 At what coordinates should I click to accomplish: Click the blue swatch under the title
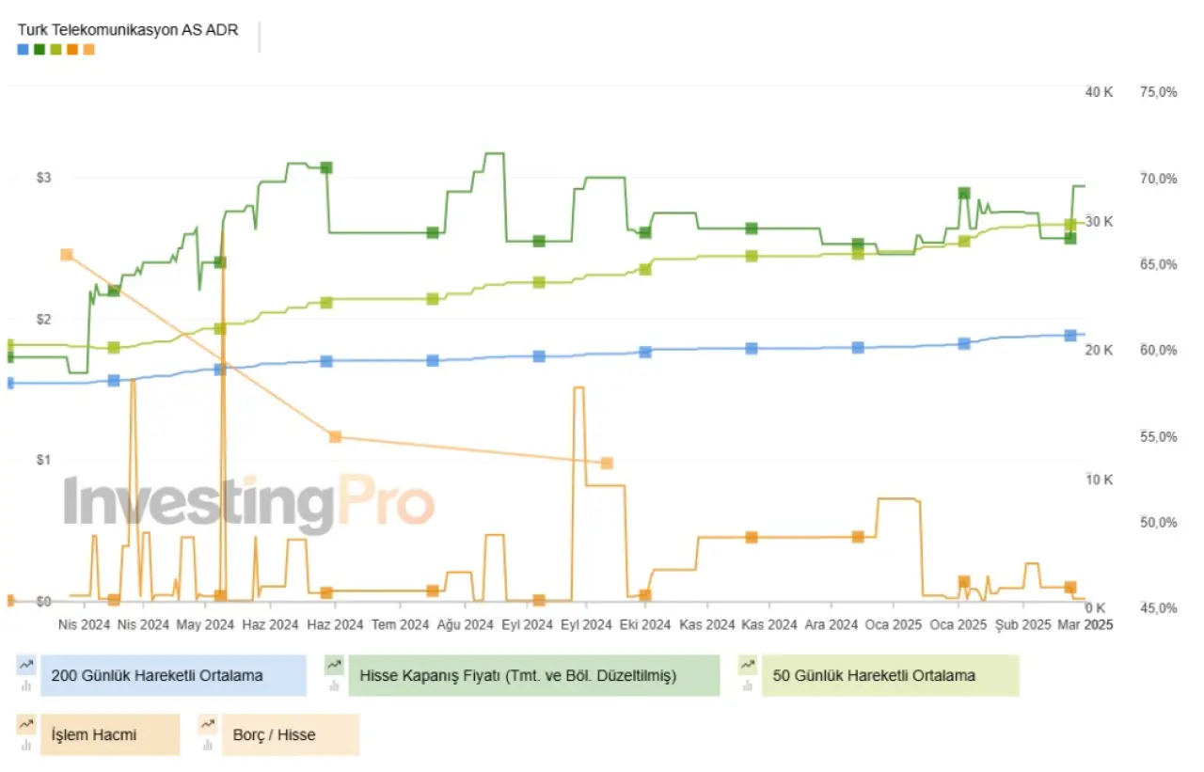23,49
